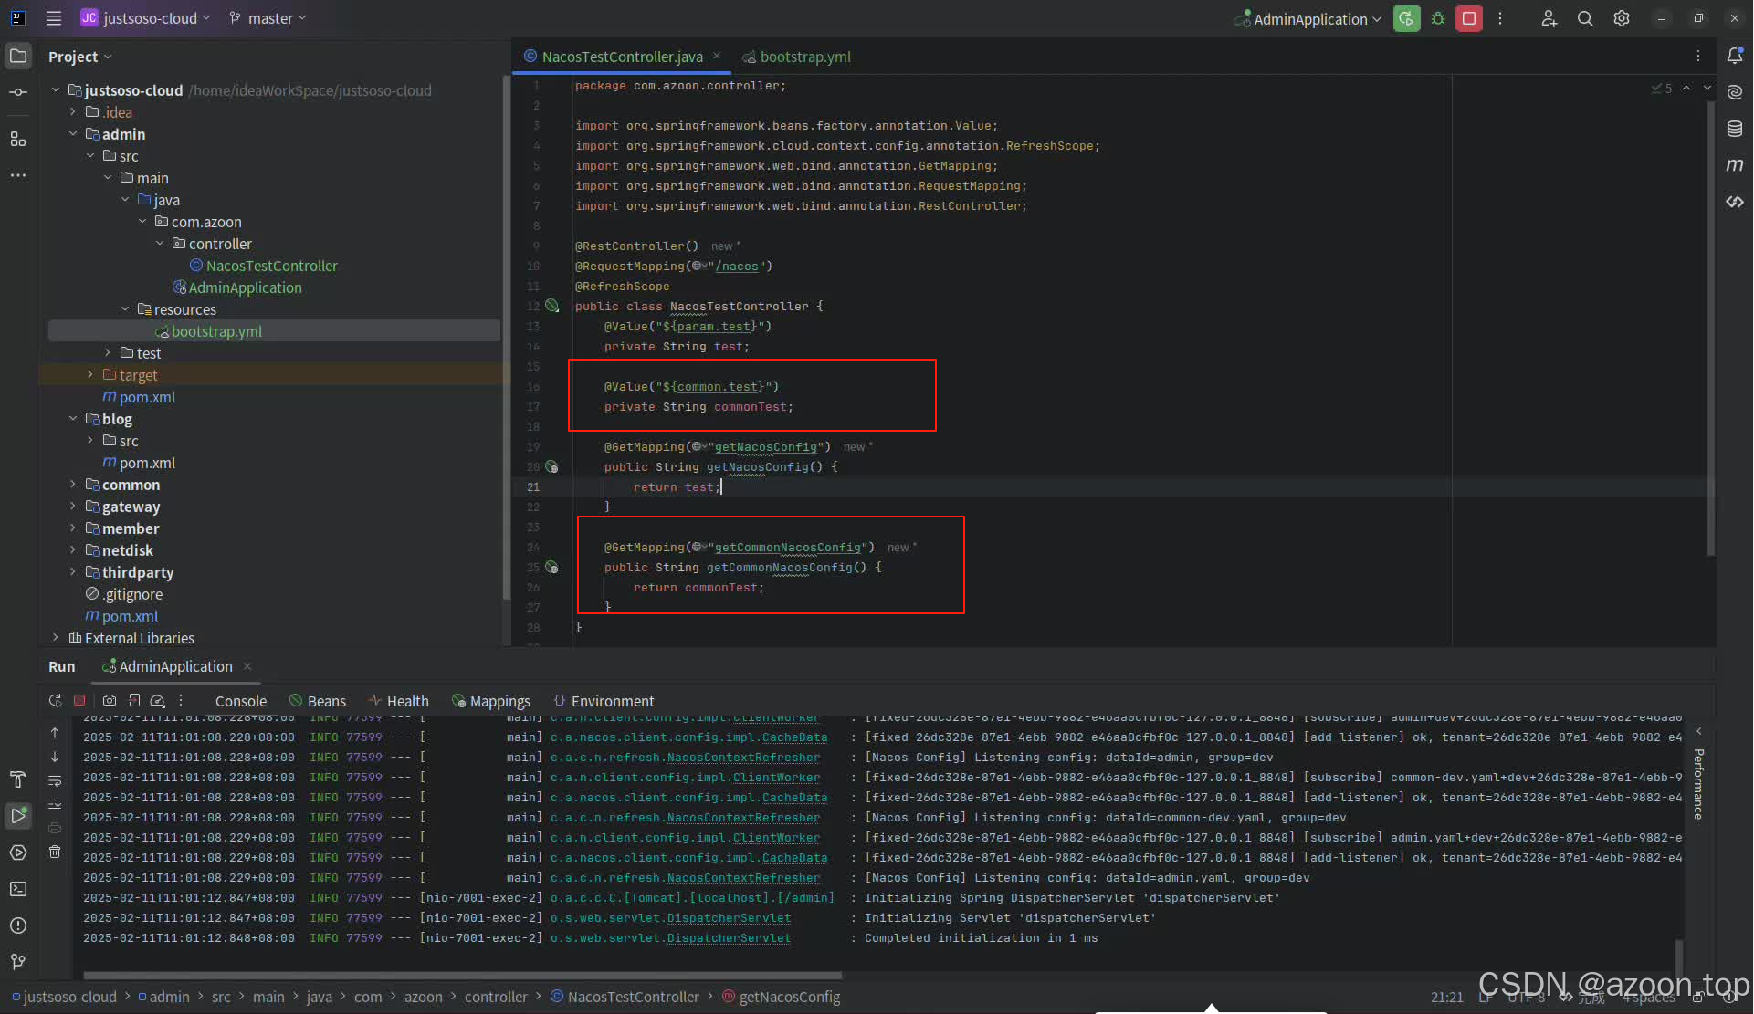
Task: Toggle the Project tool window folder icon
Action: tap(18, 56)
